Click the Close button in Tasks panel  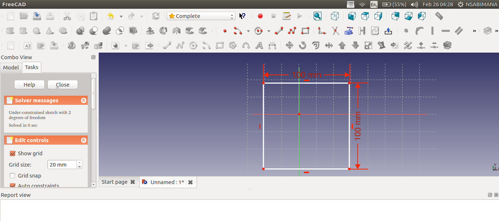coord(63,85)
